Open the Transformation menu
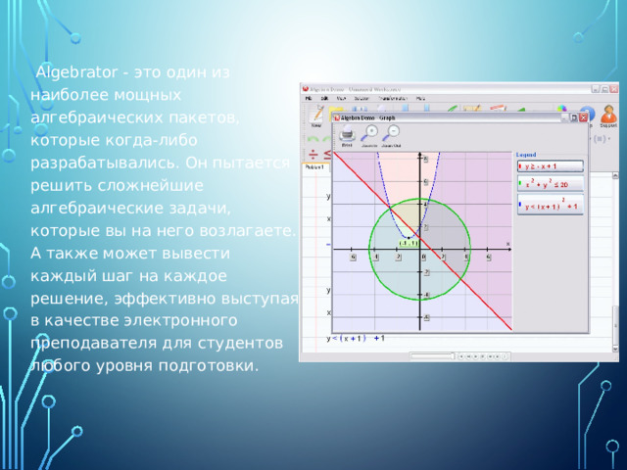This screenshot has width=627, height=470. 393,98
